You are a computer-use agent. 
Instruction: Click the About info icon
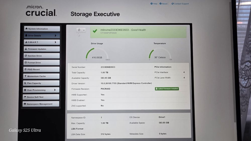(x=160, y=4)
